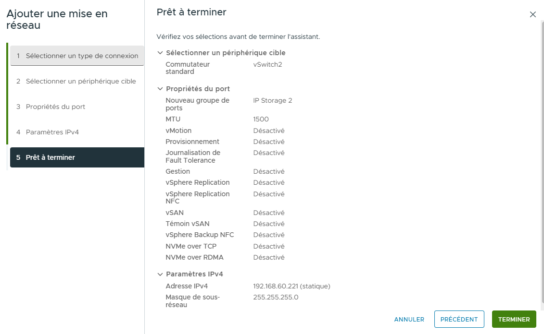The image size is (544, 334).
Task: Click the vMotion 'Désactivé' status text
Action: point(269,130)
